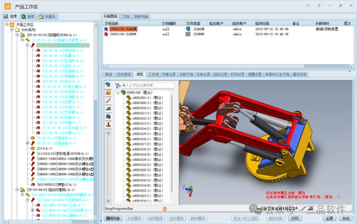Click the double-chevron collapse icon in viewer sidebar
357x224 pixels.
pyautogui.click(x=108, y=133)
